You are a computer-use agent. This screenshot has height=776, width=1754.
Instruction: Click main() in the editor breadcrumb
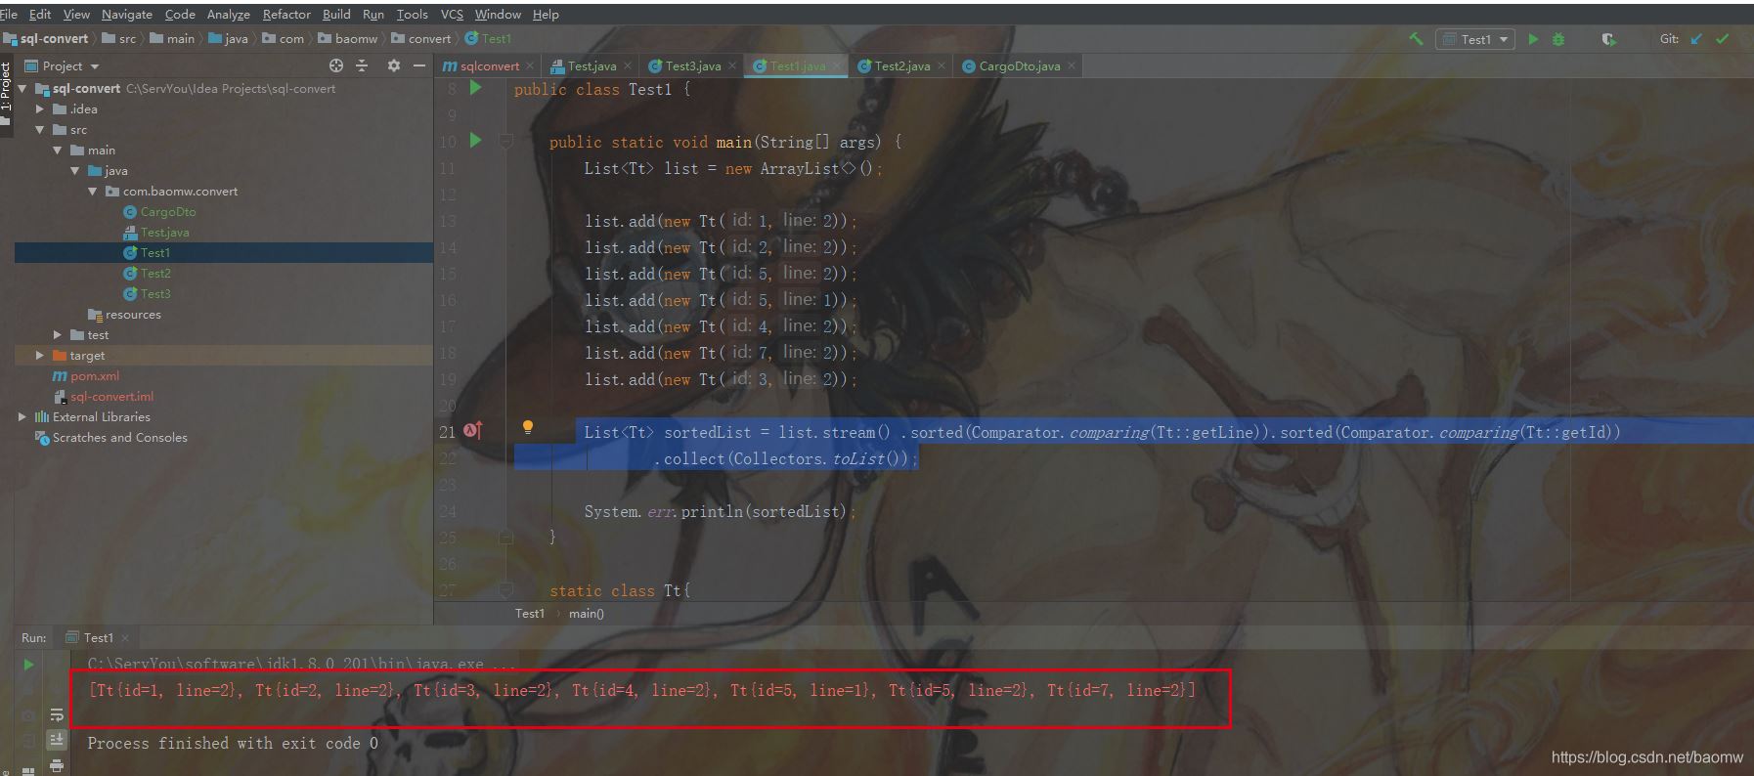[587, 614]
